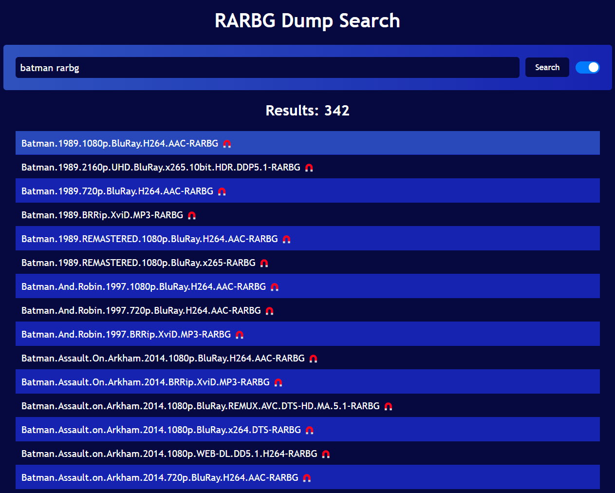Select the Batman.And.Robin.1997.BRRip.XviD.MP3-RARBG title
This screenshot has width=615, height=493.
click(126, 334)
